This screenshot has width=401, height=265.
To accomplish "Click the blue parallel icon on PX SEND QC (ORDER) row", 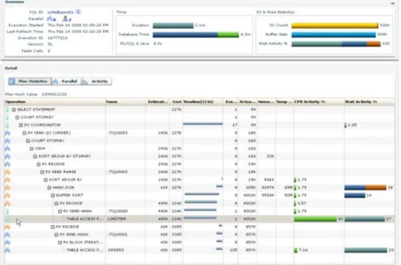I will [x=7, y=132].
